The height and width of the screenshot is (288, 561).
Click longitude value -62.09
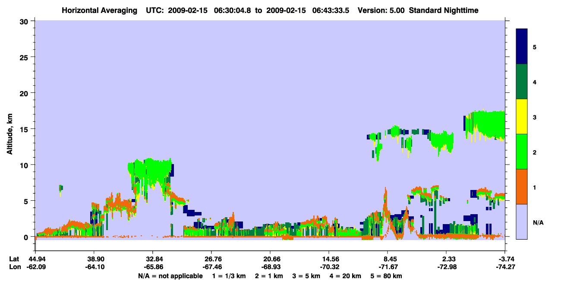[x=35, y=267]
